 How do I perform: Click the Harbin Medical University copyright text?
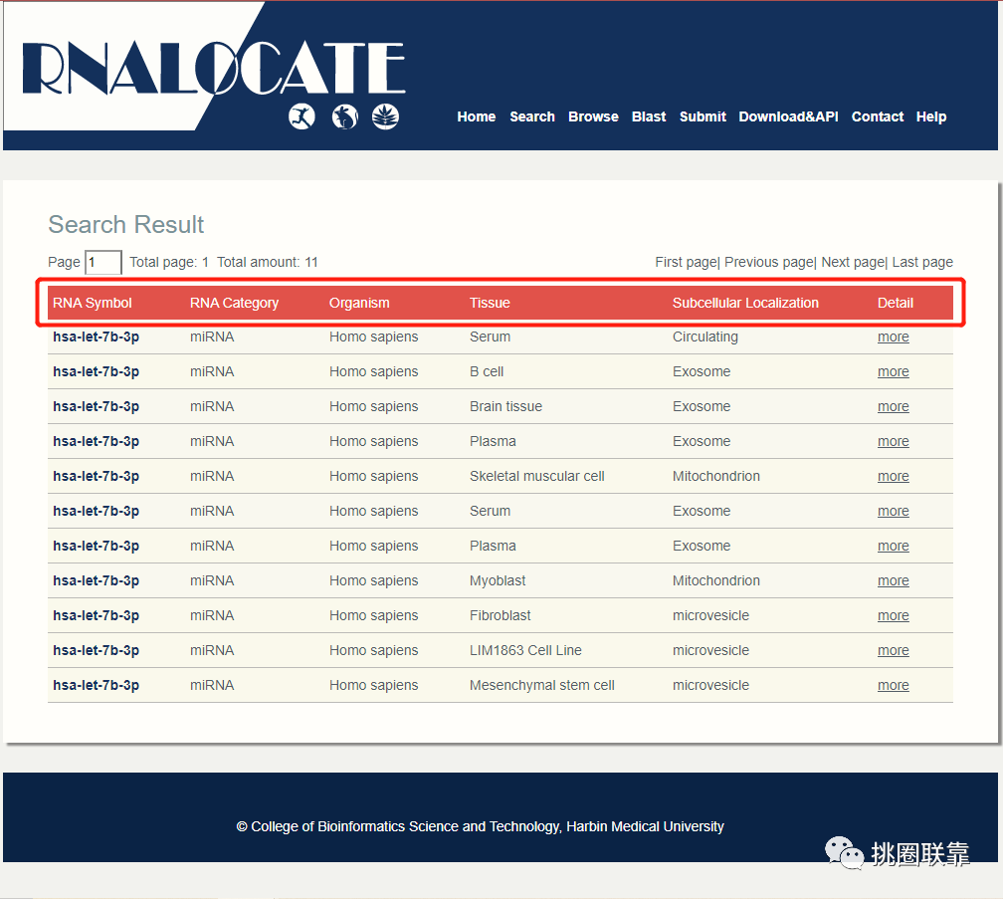480,826
